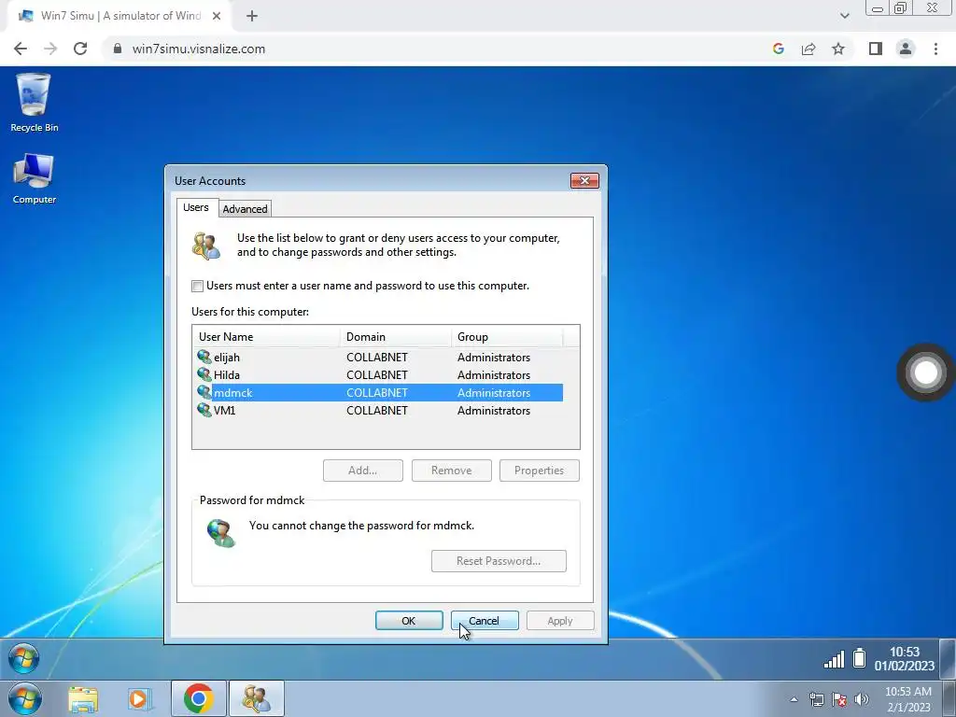The width and height of the screenshot is (956, 717).
Task: Click the VM1 user account icon
Action: pyautogui.click(x=204, y=410)
